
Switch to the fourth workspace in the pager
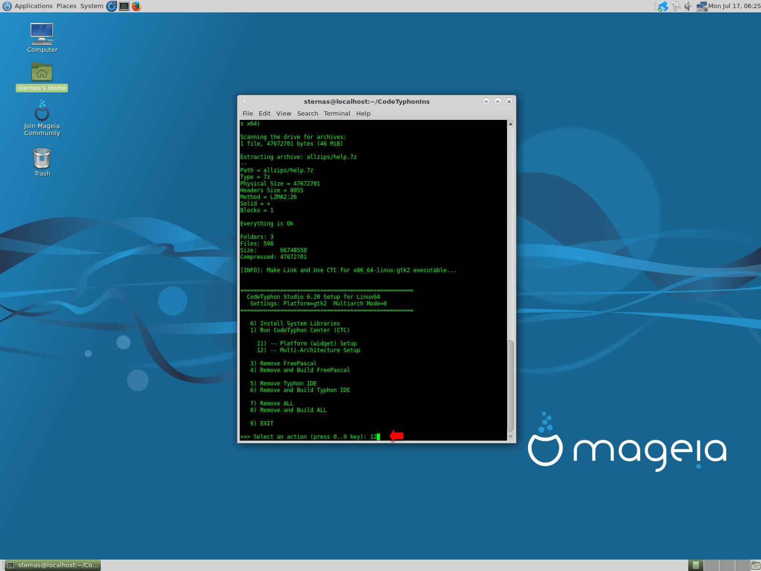(x=742, y=565)
